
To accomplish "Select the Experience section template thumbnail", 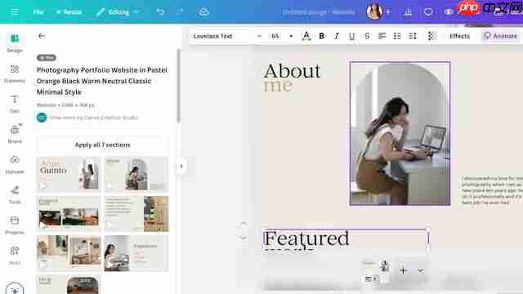I will tap(136, 252).
